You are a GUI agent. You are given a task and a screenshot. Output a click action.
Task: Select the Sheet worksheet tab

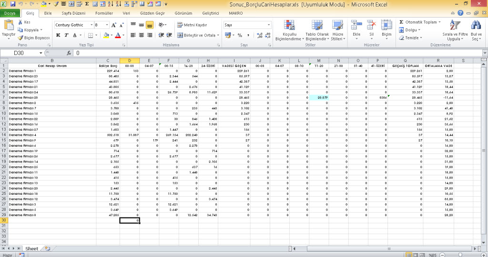[x=31, y=248]
